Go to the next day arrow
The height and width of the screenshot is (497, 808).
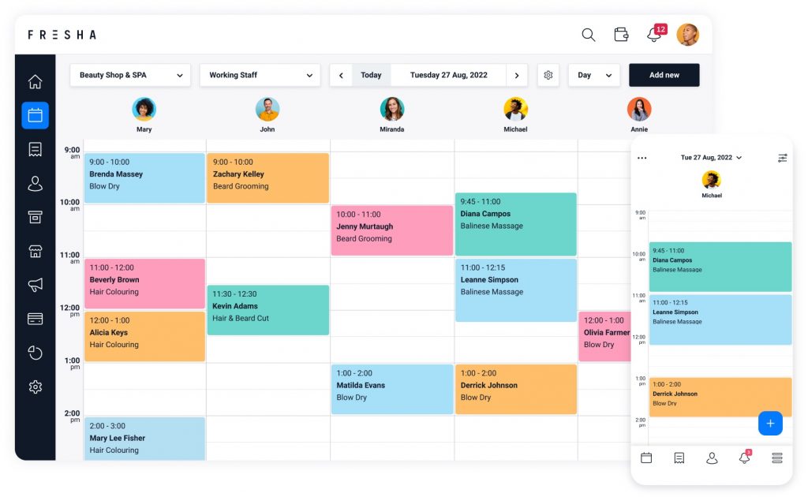click(517, 75)
